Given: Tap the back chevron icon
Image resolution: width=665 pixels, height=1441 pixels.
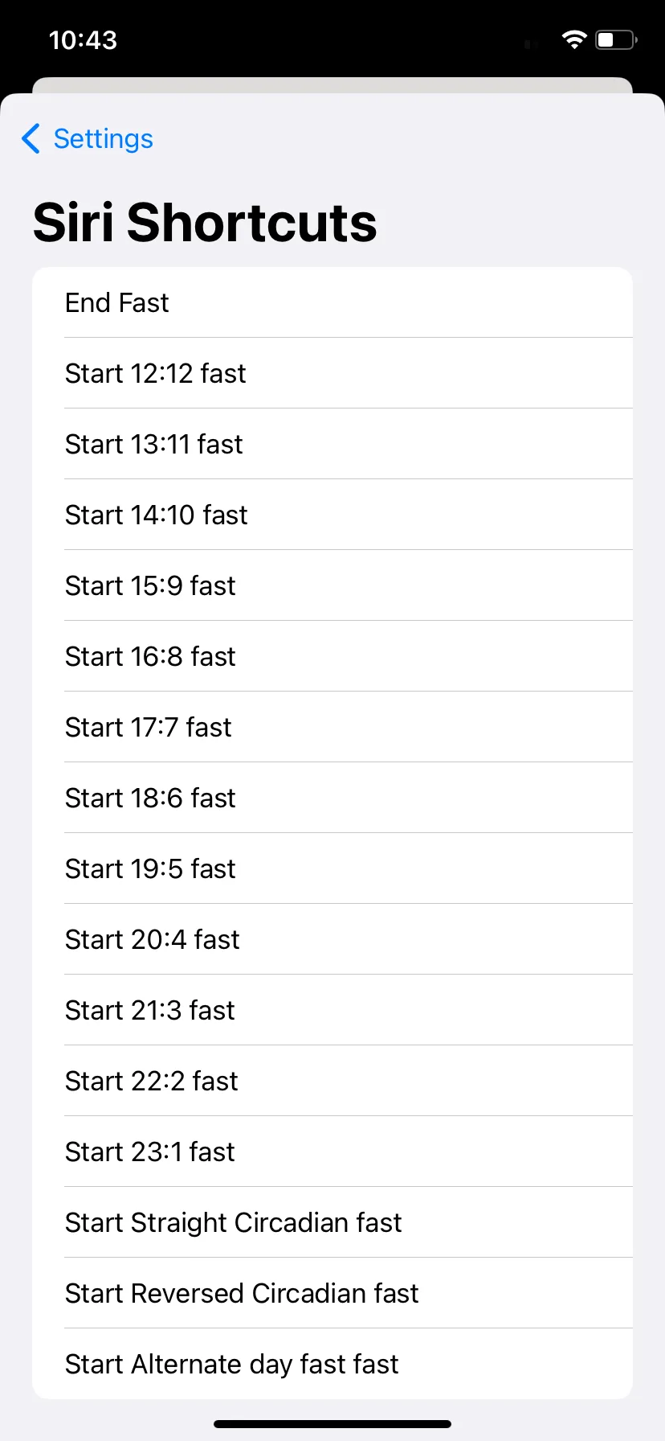Looking at the screenshot, I should point(31,138).
